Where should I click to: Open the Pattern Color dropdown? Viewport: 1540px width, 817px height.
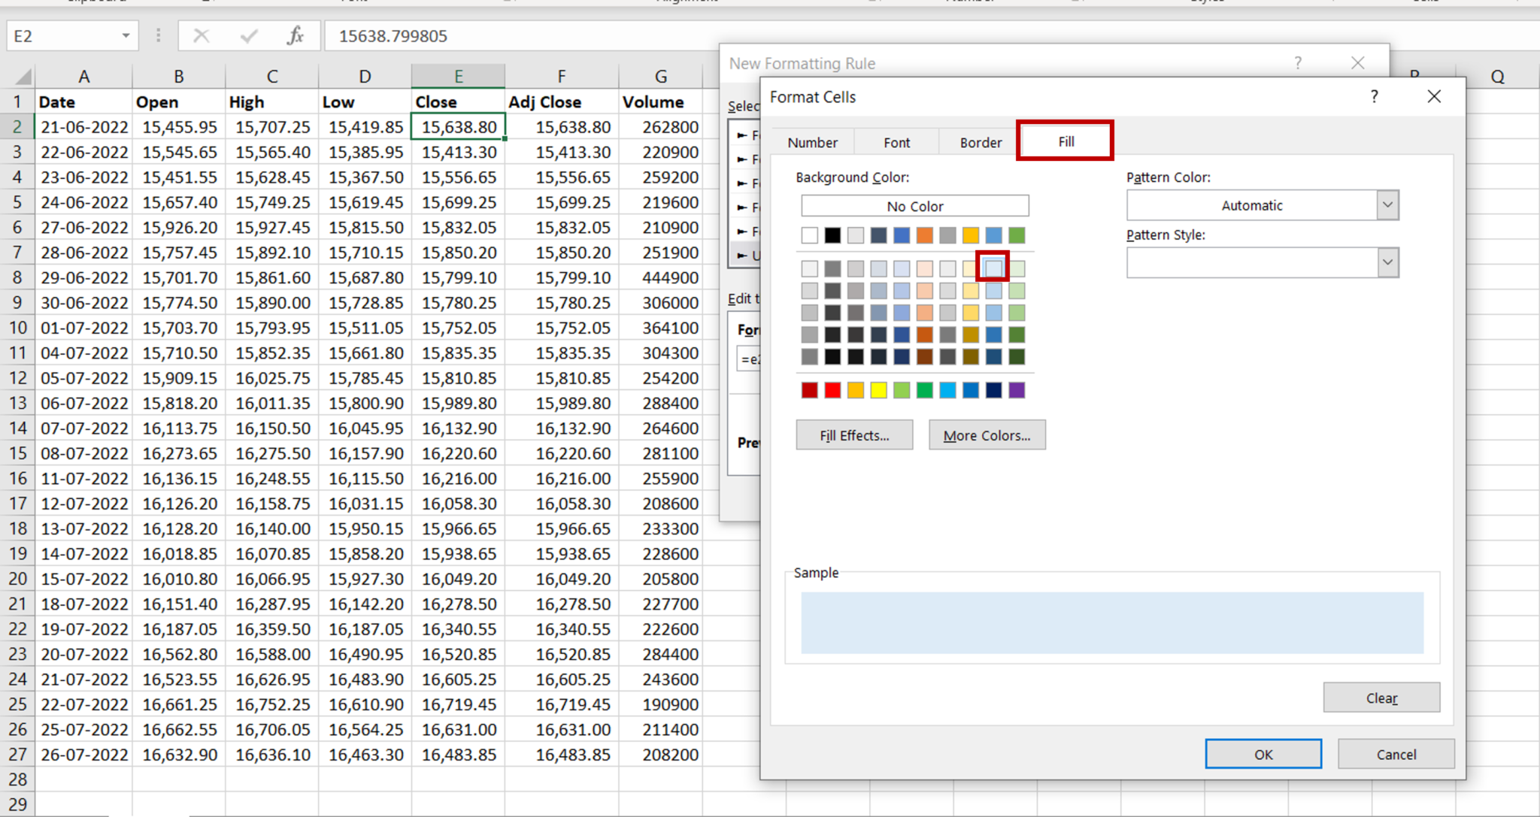[1388, 204]
